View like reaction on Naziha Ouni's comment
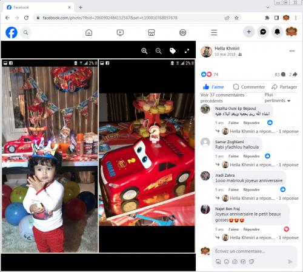The height and width of the screenshot is (272, 303). (270, 123)
